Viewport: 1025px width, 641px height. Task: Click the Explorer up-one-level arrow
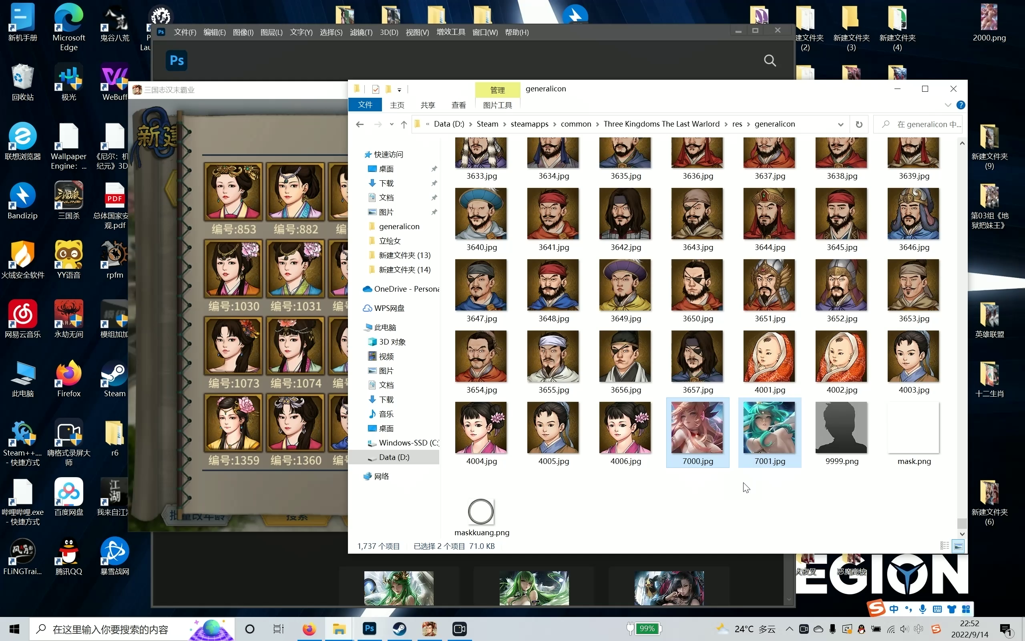404,124
